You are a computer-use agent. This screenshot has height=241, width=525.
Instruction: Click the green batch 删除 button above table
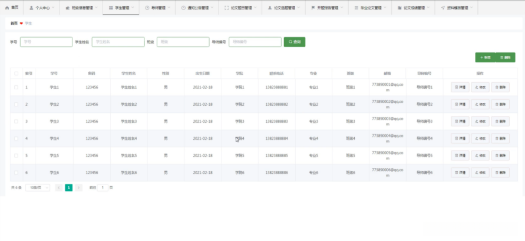(x=505, y=58)
